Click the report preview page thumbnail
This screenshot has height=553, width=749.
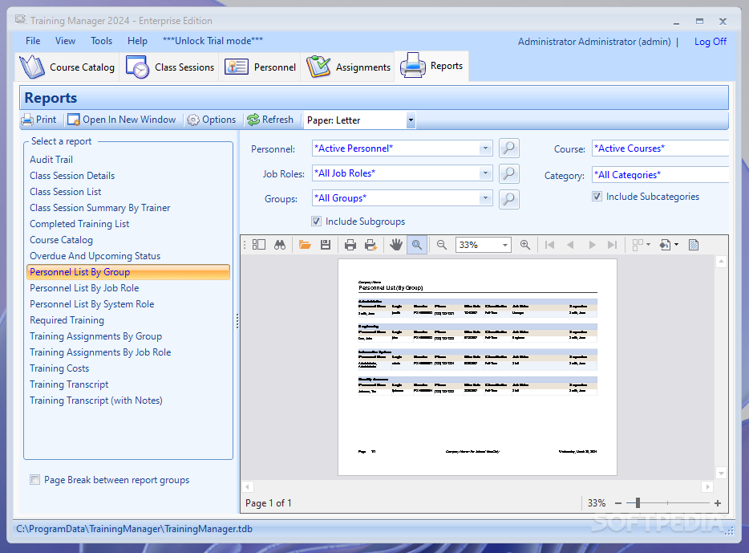(x=477, y=367)
